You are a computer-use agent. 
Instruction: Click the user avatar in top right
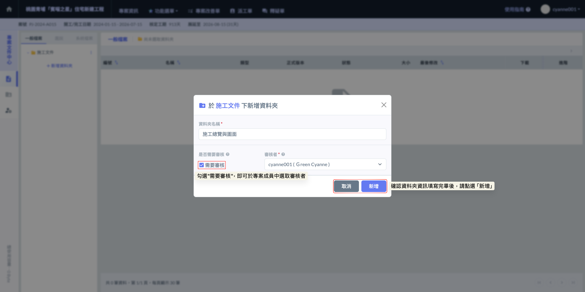coord(545,9)
